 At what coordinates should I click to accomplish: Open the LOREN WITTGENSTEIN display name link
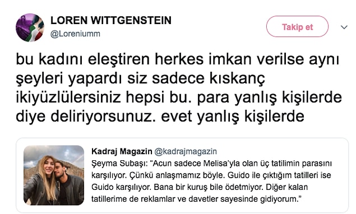tap(111, 20)
